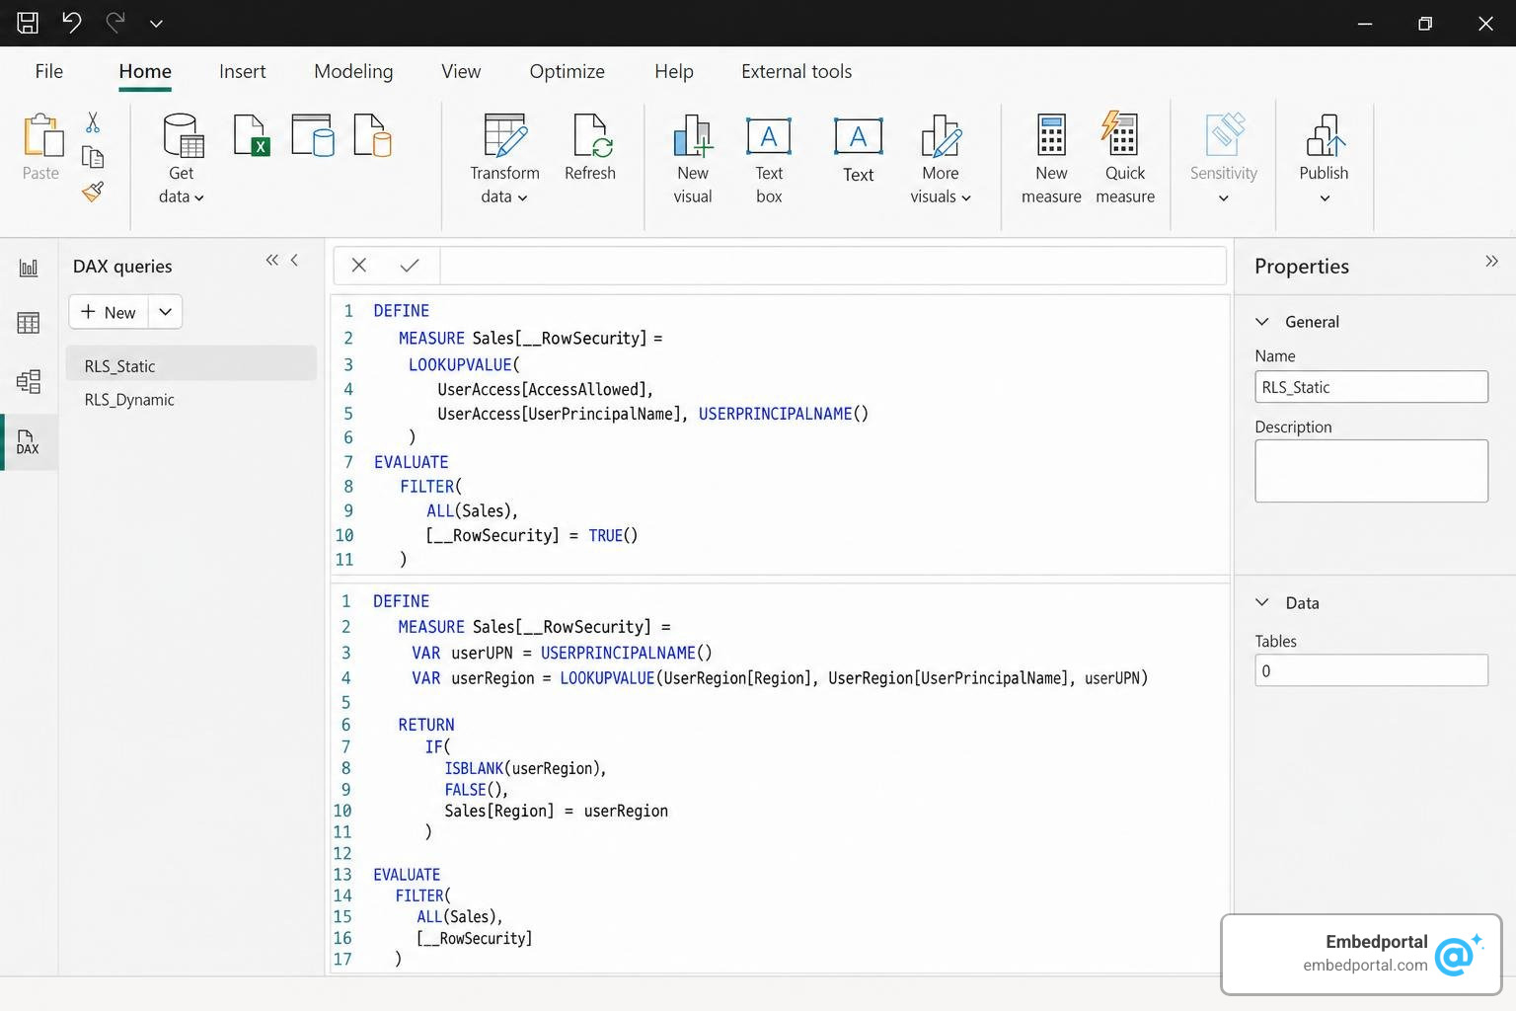Click the Cut scissors icon
The width and height of the screenshot is (1516, 1011).
[x=93, y=122]
